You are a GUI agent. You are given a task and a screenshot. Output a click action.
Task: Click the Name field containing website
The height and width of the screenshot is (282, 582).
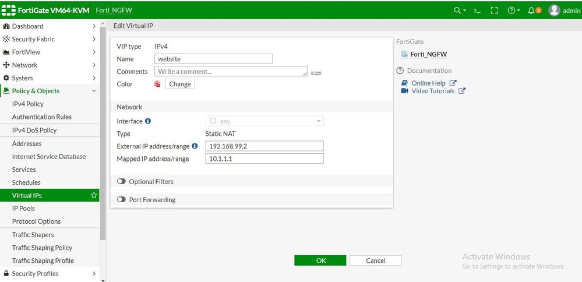coord(213,59)
